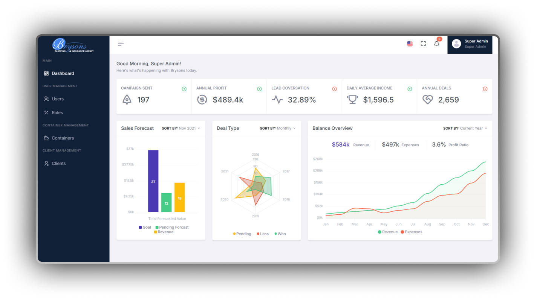534x299 pixels.
Task: Click the Campaign Sent rocket icon
Action: tap(127, 100)
